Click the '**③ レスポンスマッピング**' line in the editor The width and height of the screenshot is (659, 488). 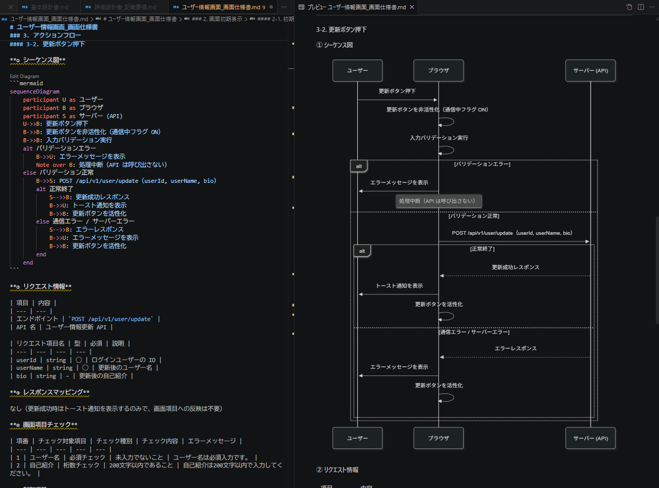point(50,392)
